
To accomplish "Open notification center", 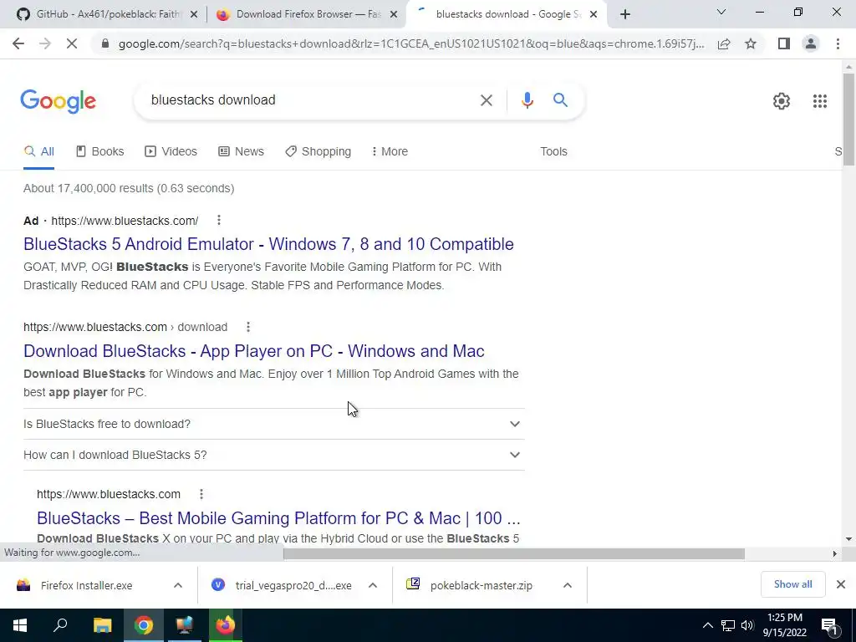I will 829,625.
